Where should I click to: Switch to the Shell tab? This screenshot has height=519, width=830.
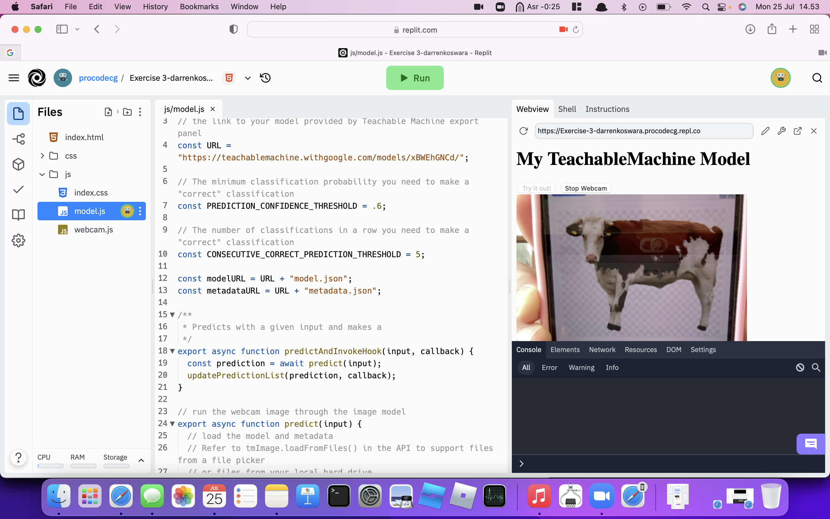point(567,109)
